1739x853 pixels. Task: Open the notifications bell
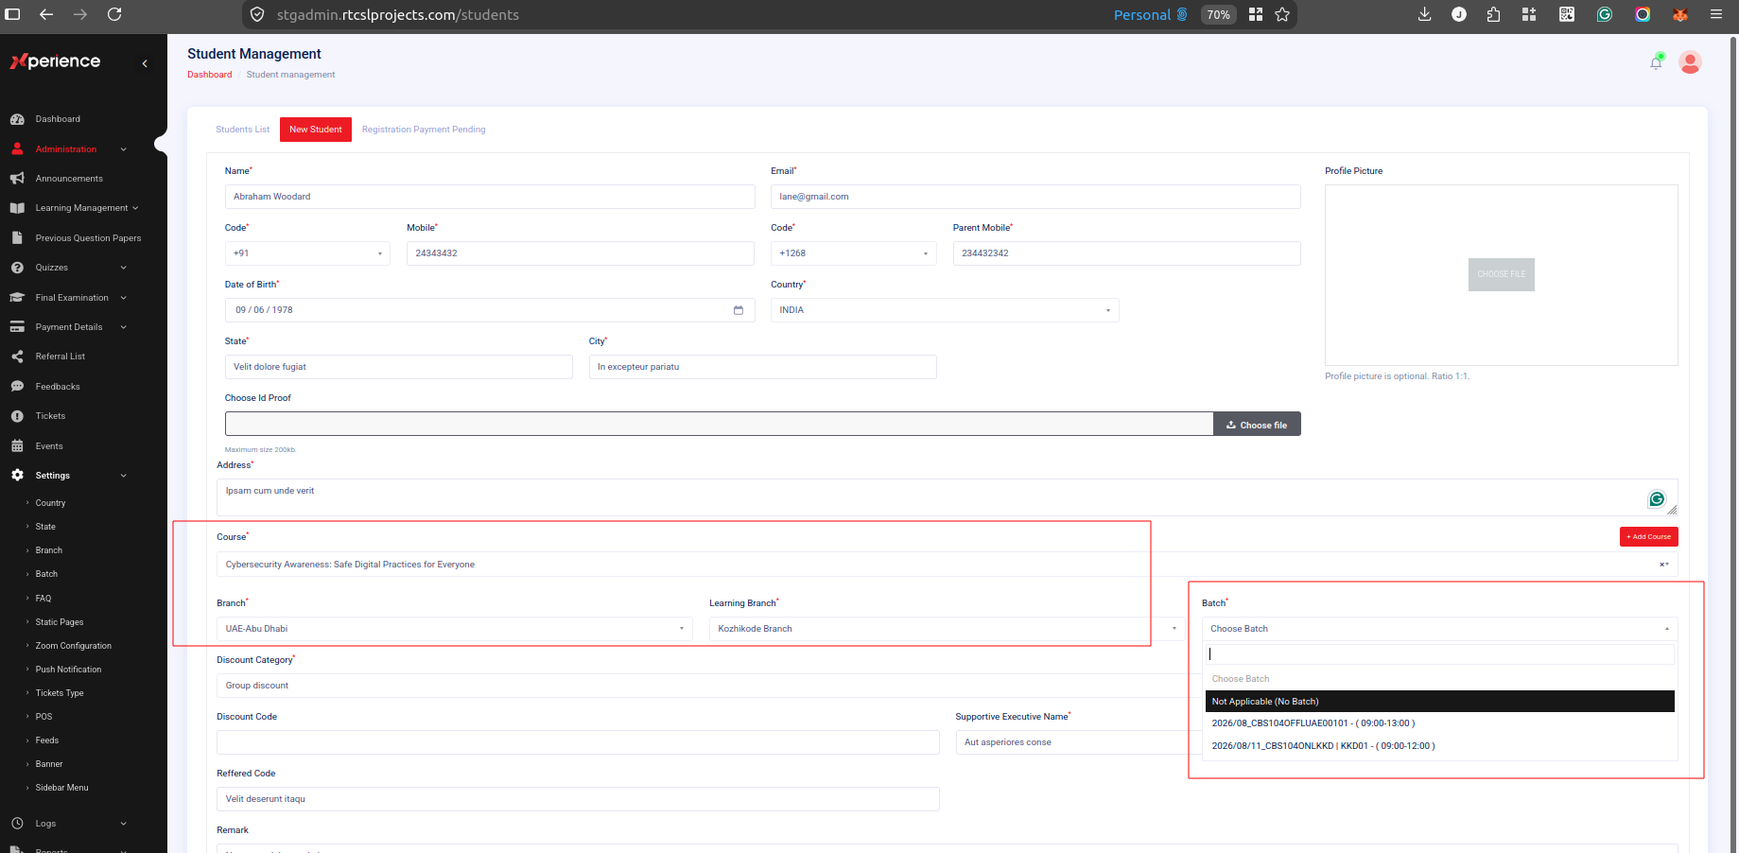[x=1656, y=62]
